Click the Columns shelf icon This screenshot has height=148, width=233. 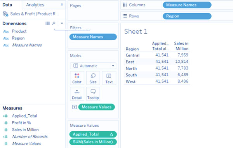coord(125,5)
